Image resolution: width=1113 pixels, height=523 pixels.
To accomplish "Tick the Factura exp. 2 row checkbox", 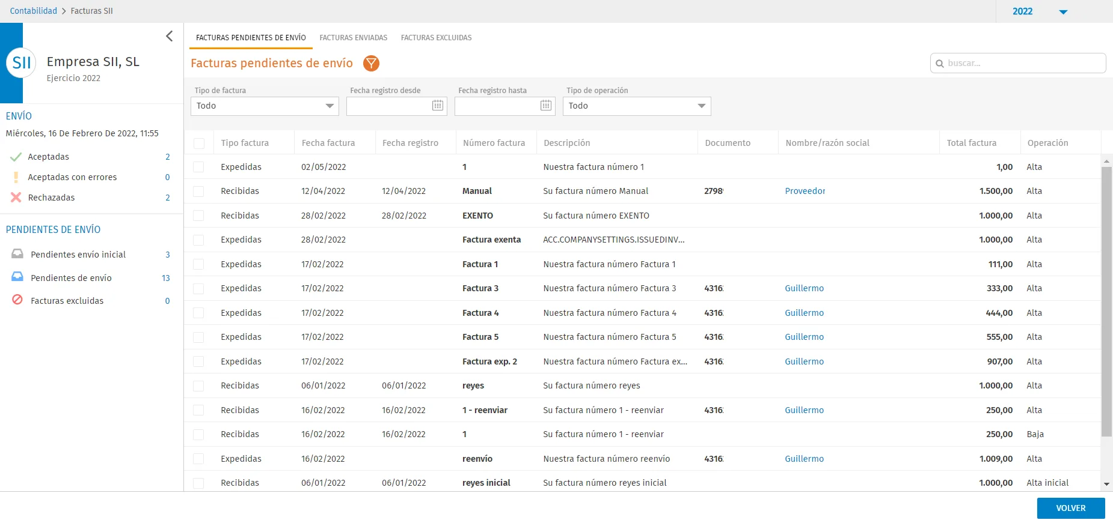I will (x=199, y=362).
